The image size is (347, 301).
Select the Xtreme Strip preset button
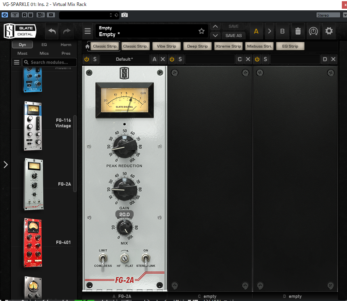228,46
